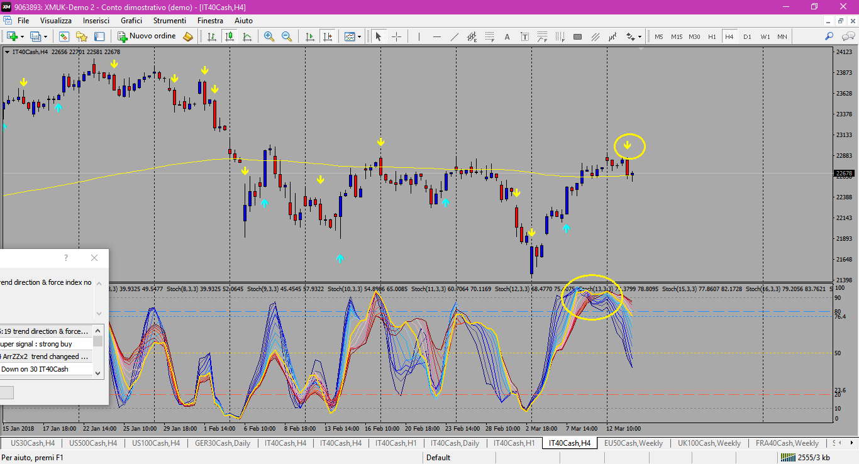Open the new chart toolbar button

coord(12,36)
